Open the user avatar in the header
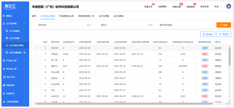 coord(229,6)
